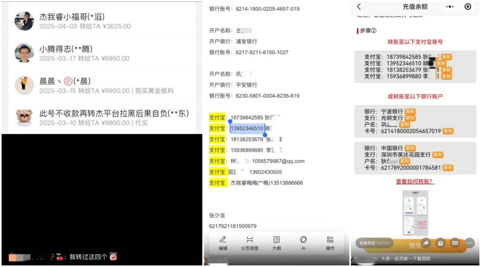Tap 复制 next to 光明支行
The image size is (481, 267).
pos(410,118)
